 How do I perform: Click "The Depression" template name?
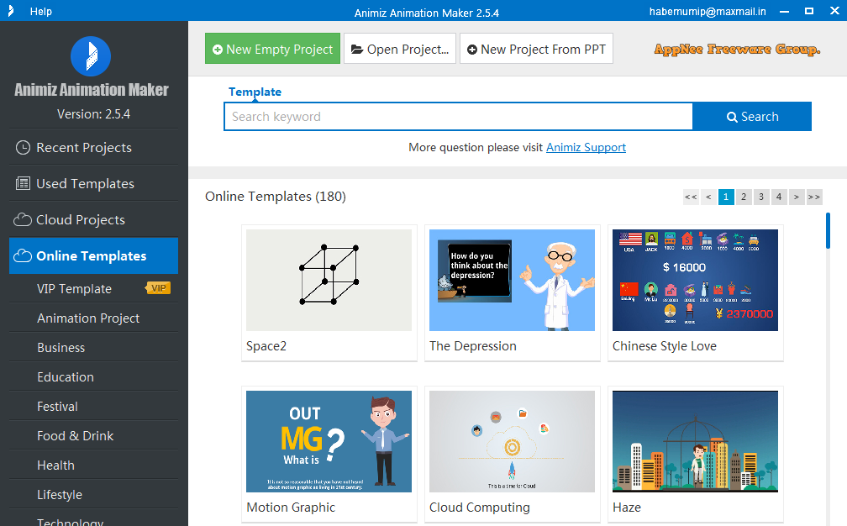[472, 346]
